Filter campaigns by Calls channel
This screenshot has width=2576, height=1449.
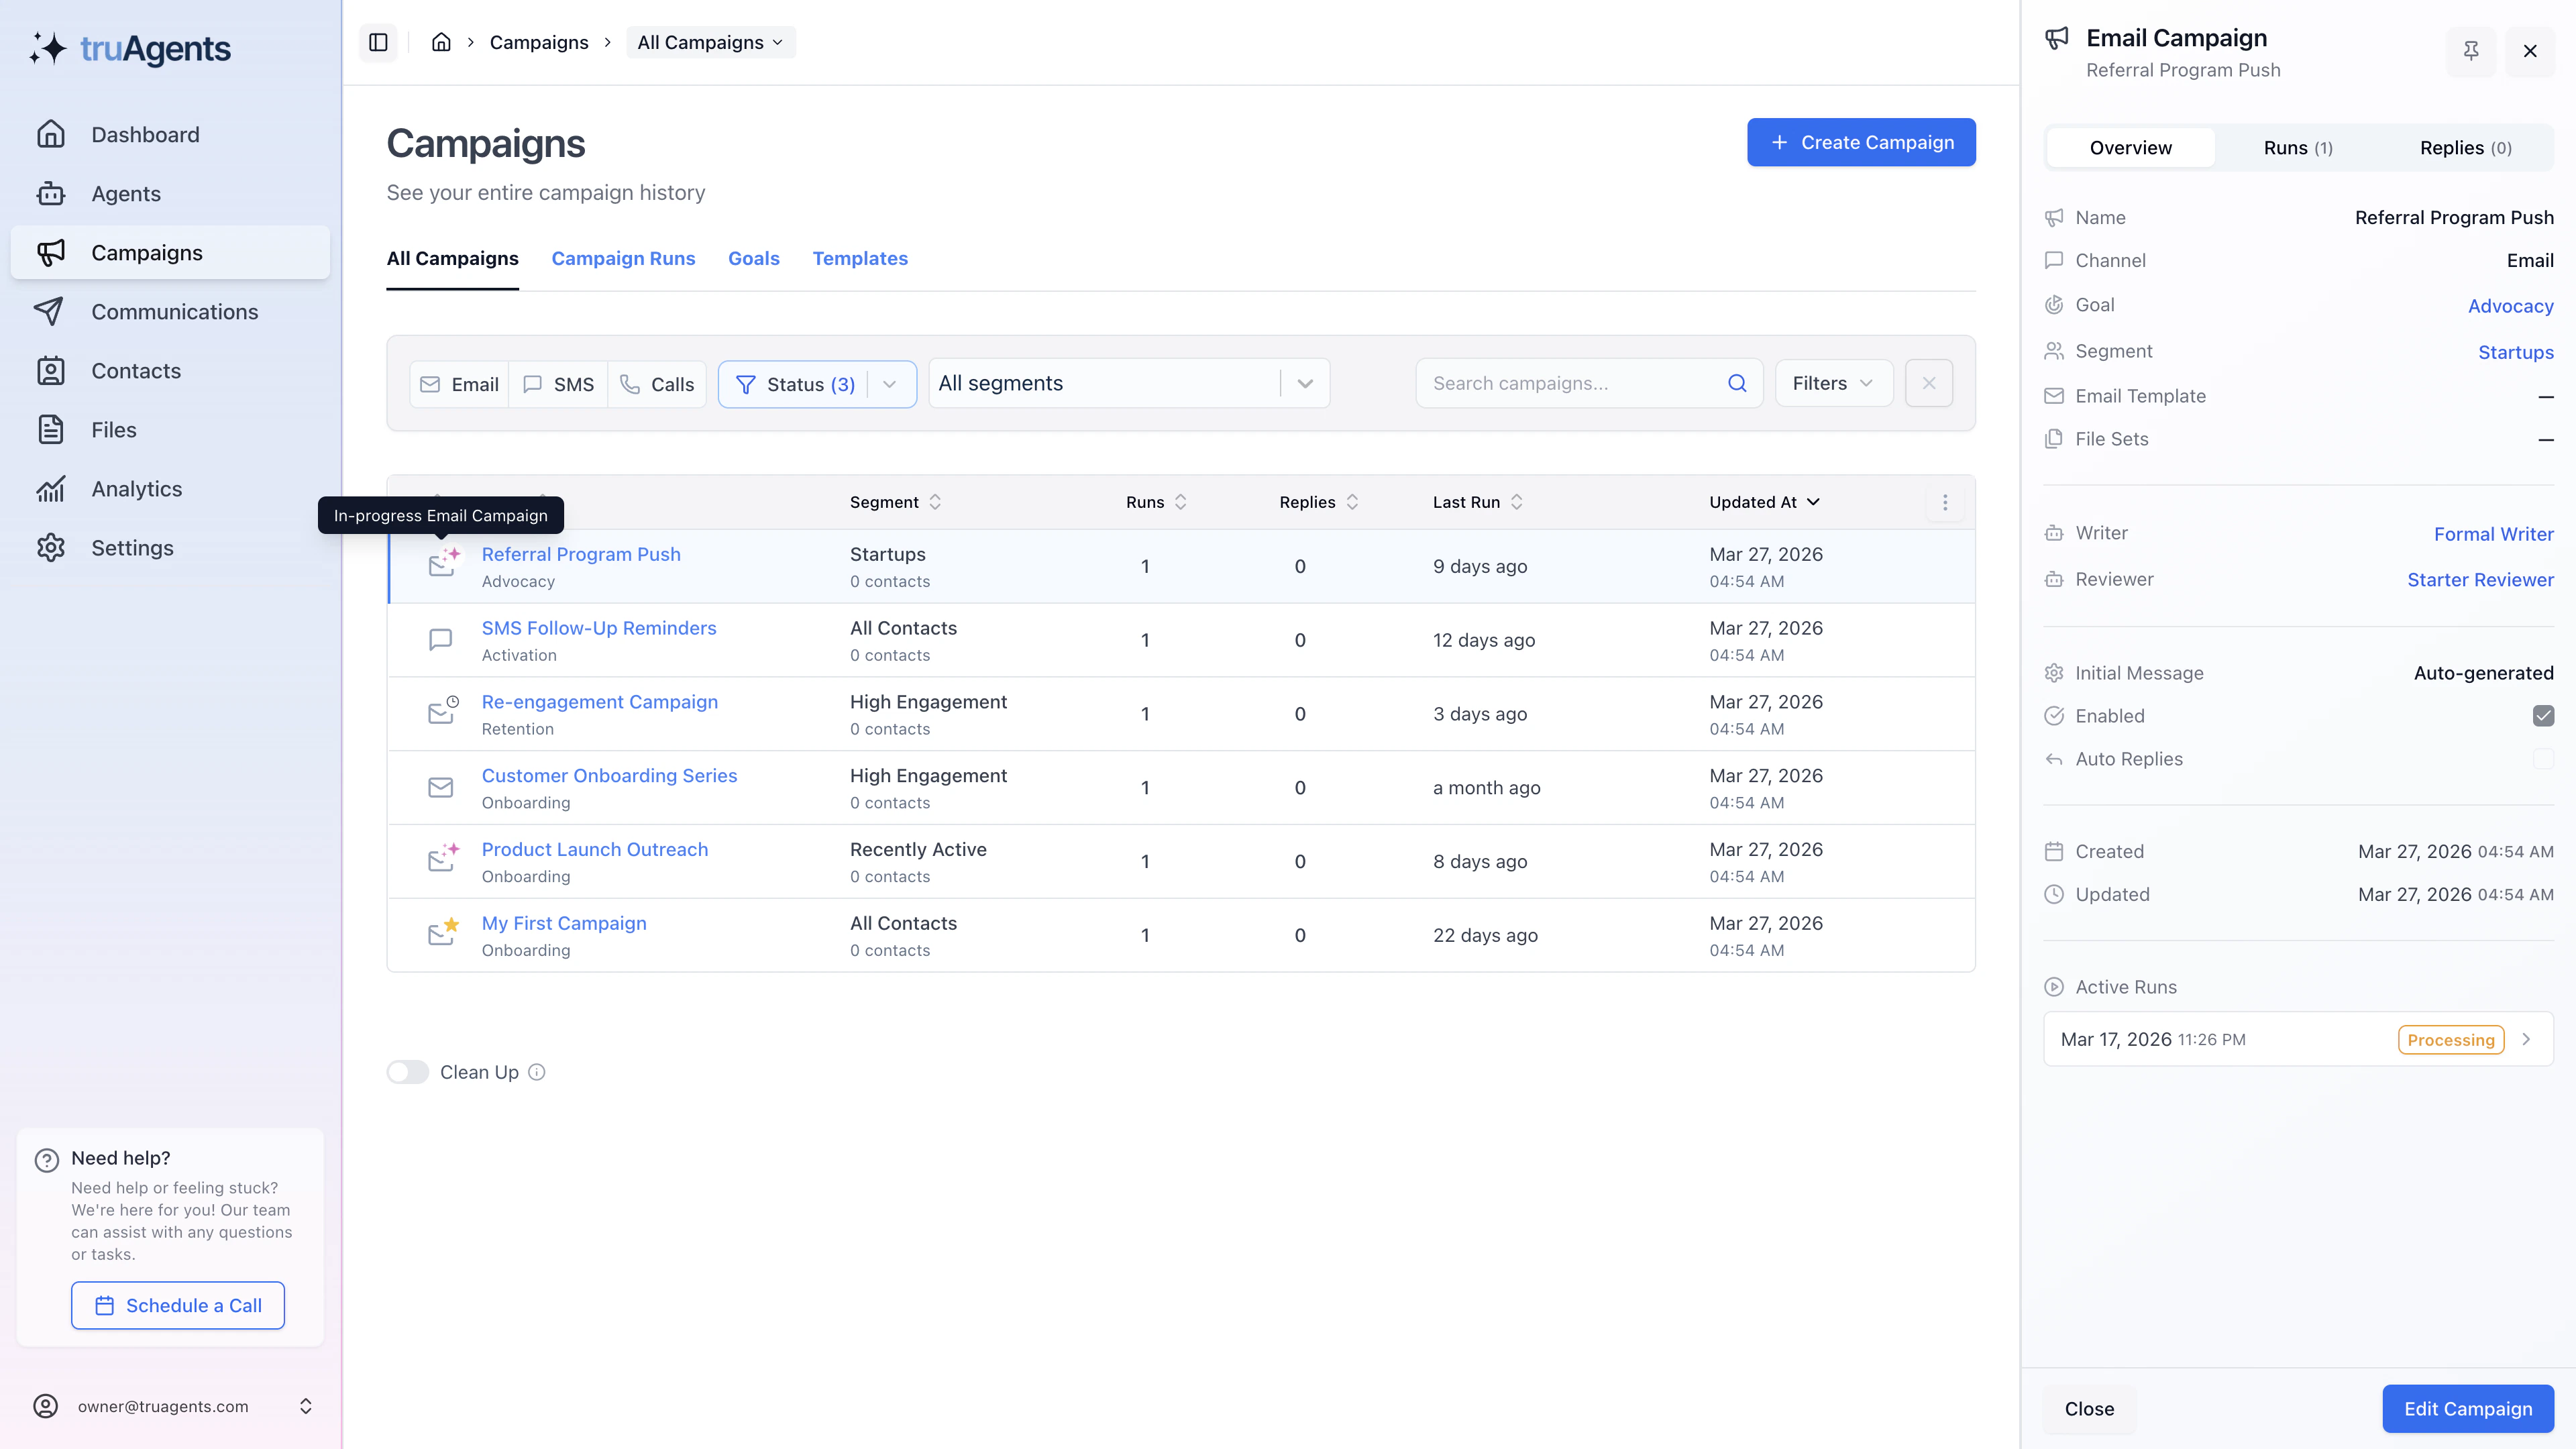[x=657, y=383]
